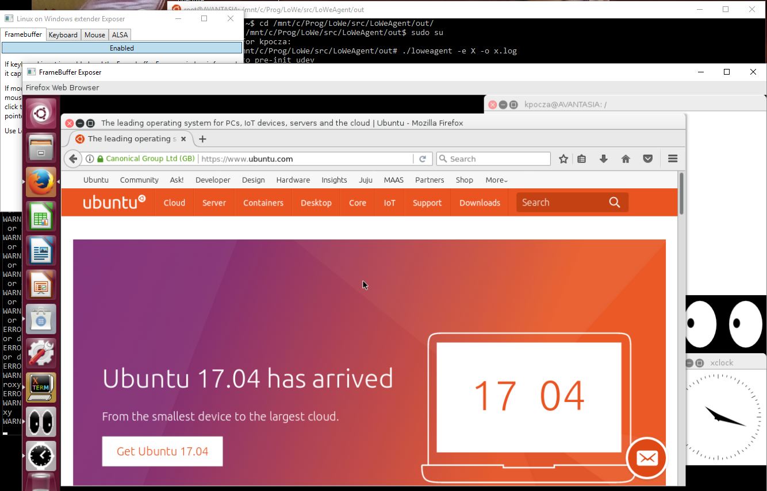Open Server section on Ubuntu site
The height and width of the screenshot is (491, 767).
click(214, 203)
